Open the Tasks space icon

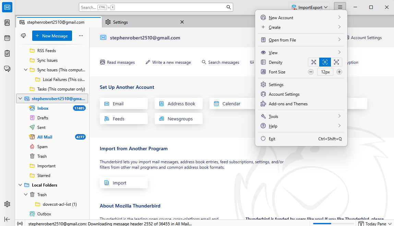(7, 53)
